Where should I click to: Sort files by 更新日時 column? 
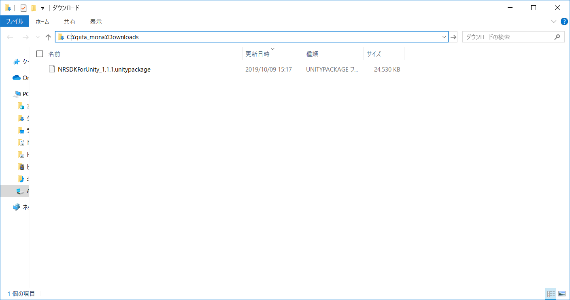tap(257, 54)
